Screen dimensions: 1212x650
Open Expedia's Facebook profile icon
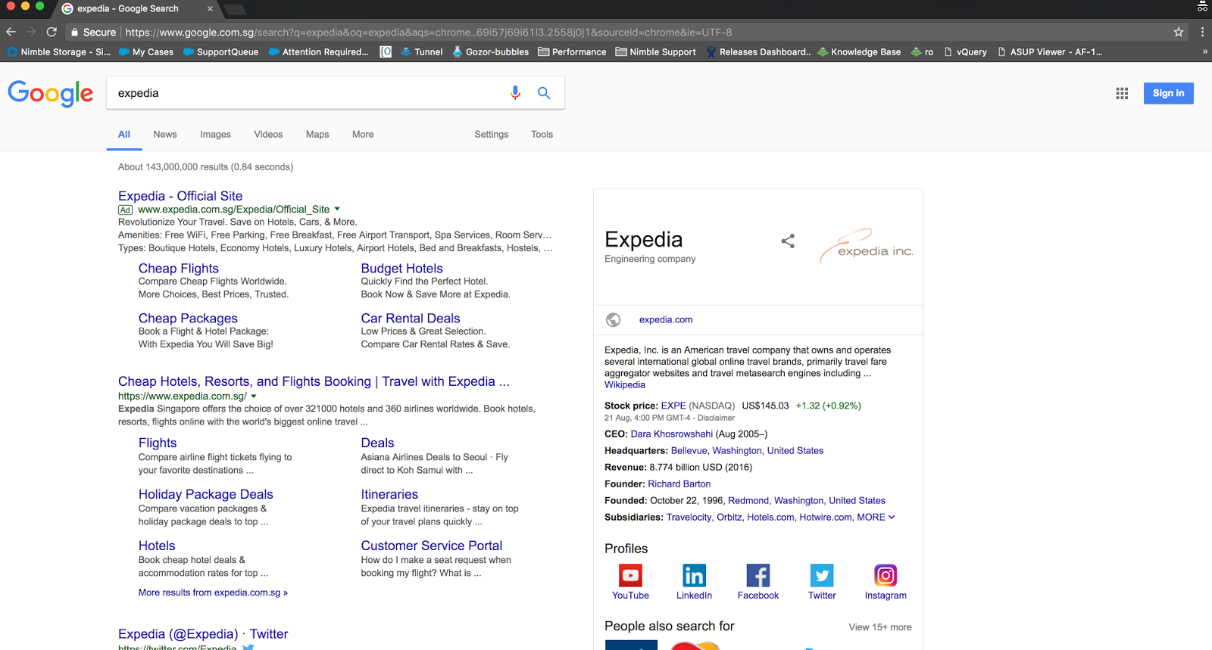(x=758, y=576)
